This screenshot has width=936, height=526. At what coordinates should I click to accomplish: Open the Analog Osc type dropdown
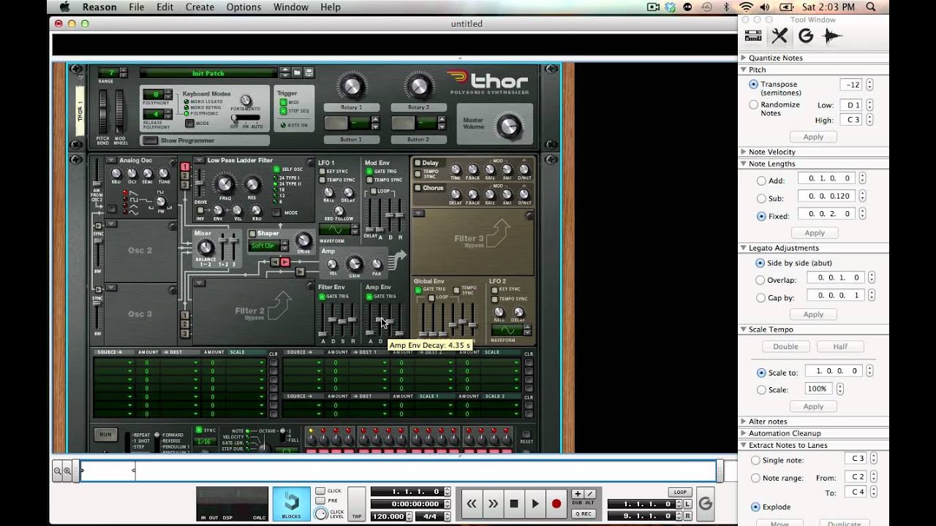[x=111, y=160]
